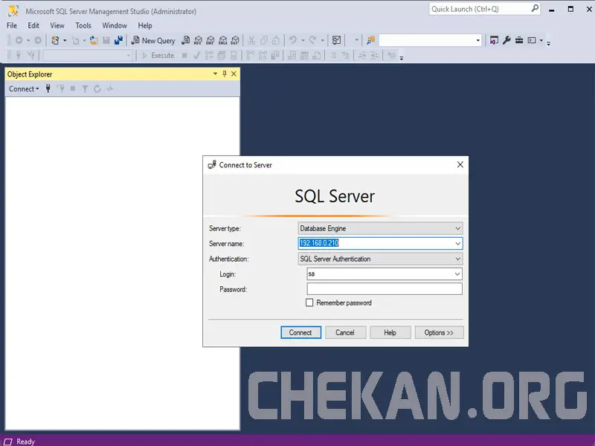
Task: Click the Execute query button
Action: [x=158, y=55]
